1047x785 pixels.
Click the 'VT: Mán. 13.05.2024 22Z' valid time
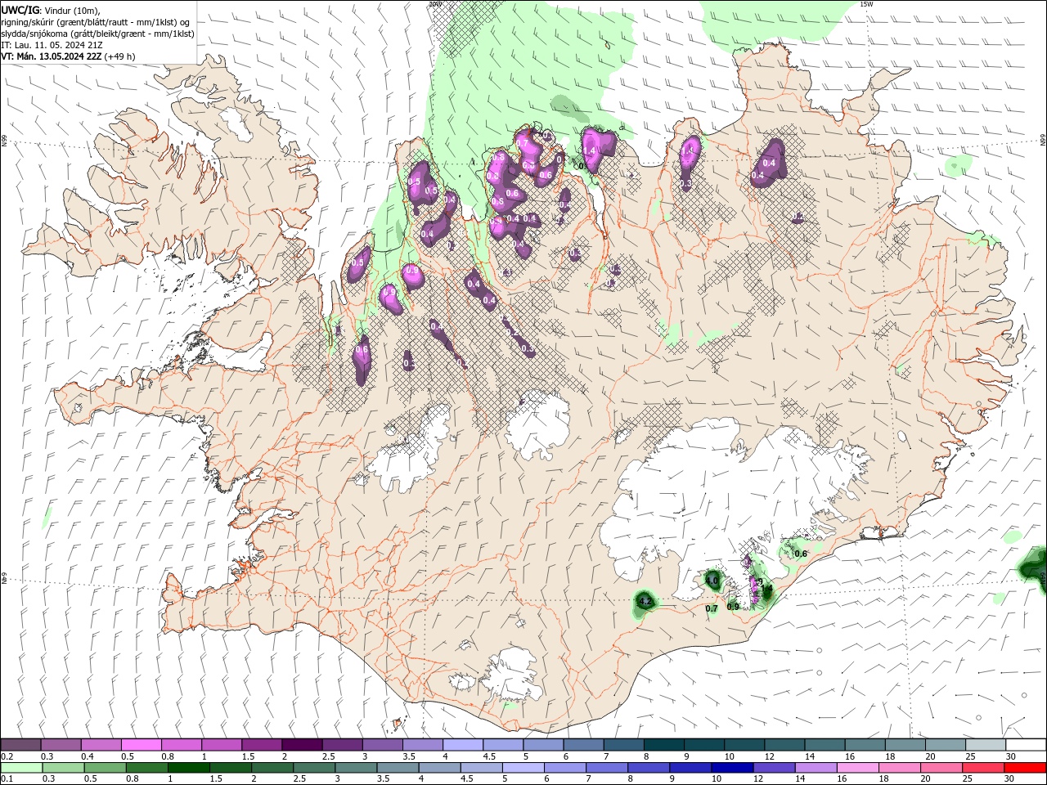pos(52,56)
